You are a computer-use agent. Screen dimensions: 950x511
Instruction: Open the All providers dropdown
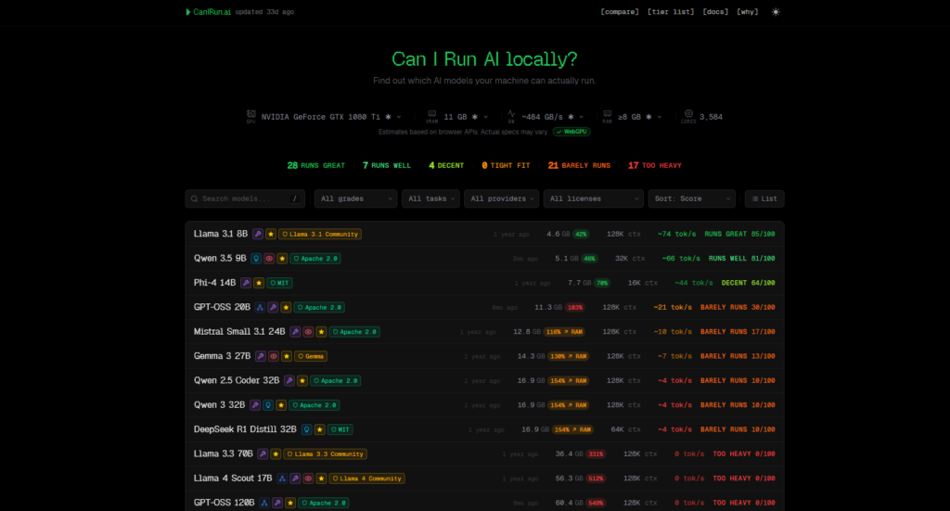coord(502,198)
